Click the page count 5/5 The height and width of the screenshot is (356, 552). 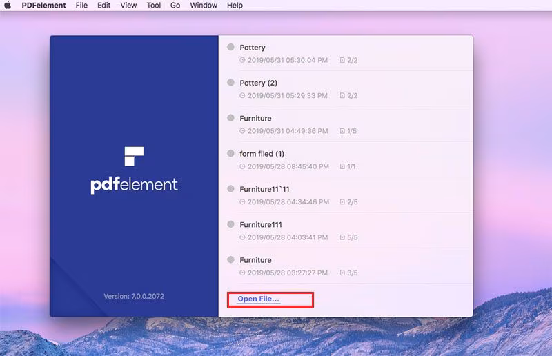[353, 237]
